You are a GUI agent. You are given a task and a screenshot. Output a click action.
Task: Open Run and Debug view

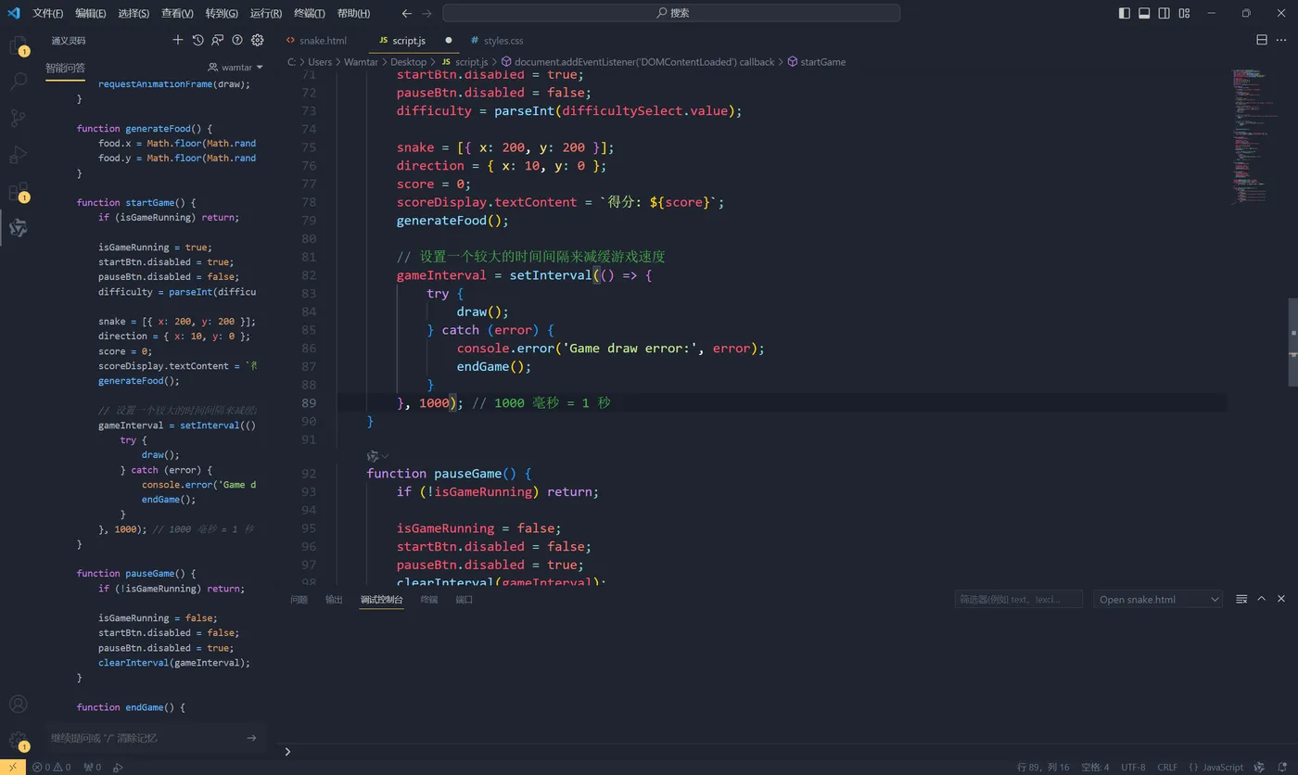coord(18,154)
